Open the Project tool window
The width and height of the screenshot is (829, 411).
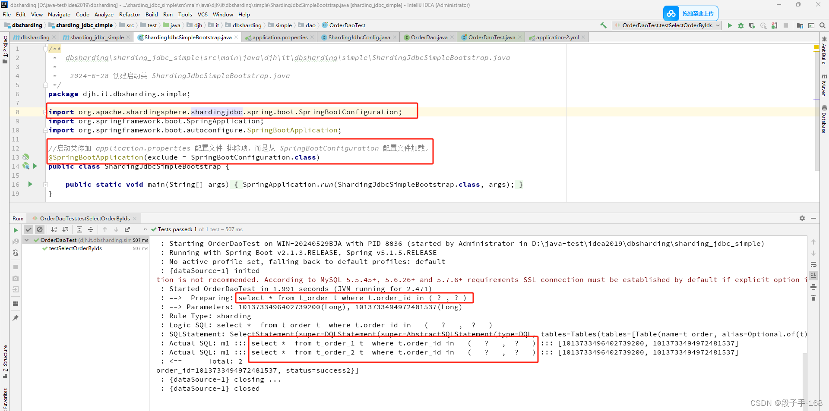click(5, 49)
